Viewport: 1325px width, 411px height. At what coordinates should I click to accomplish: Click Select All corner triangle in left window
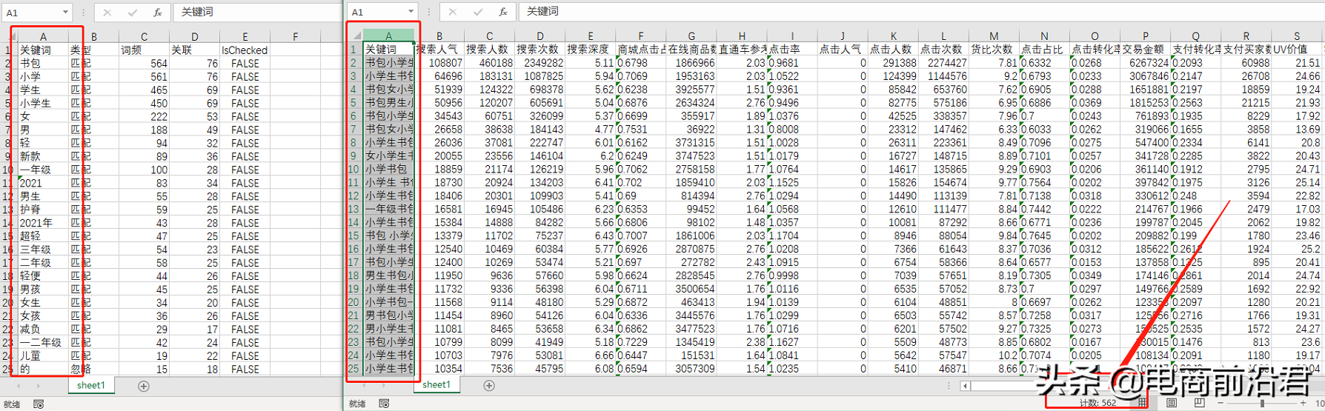13,36
